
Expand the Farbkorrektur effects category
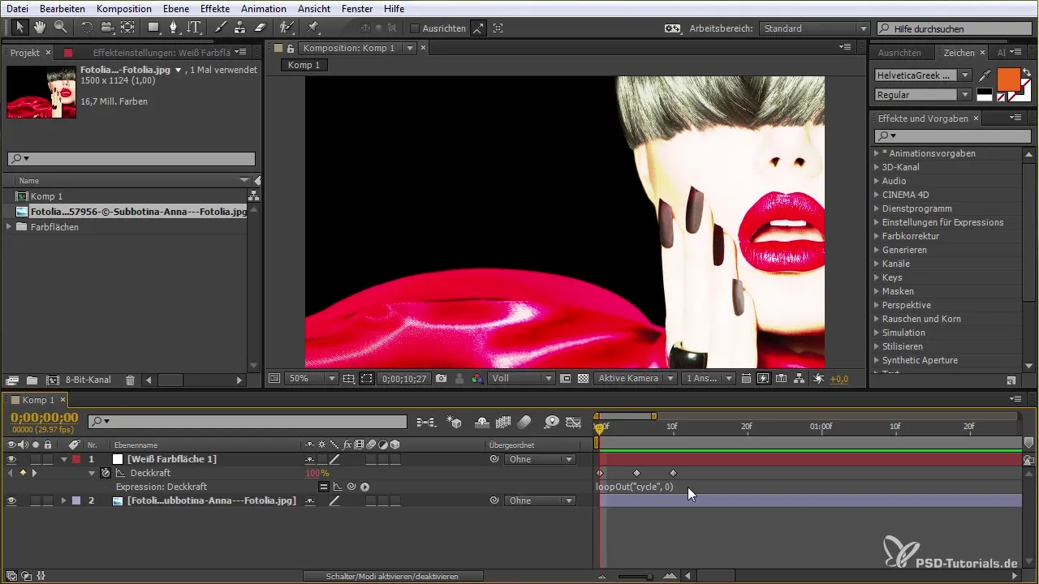pos(877,236)
